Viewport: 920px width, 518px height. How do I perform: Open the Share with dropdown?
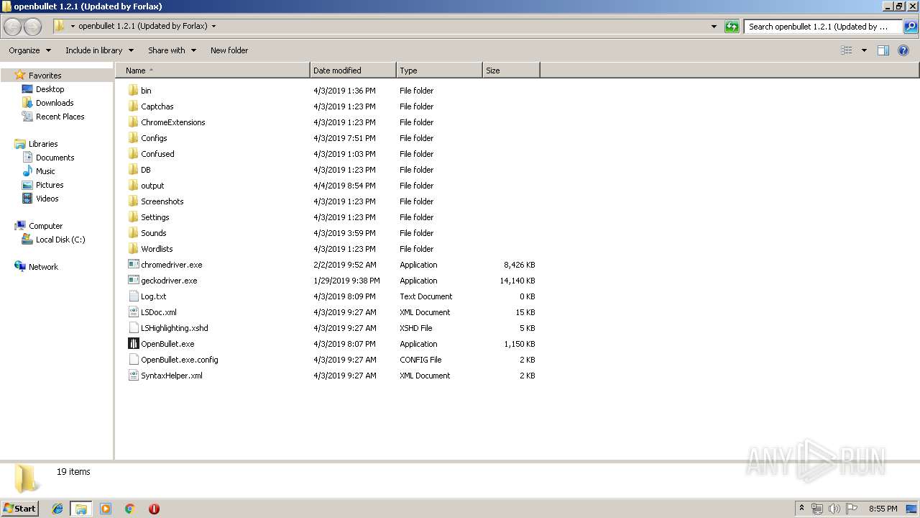coord(172,50)
